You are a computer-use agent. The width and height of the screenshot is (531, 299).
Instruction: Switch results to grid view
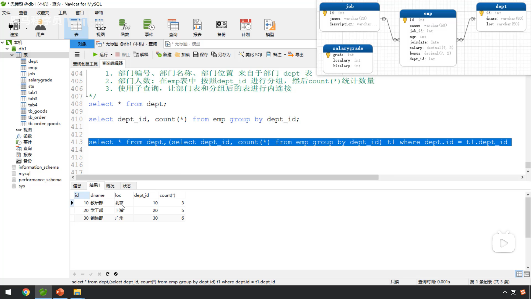coord(519,274)
